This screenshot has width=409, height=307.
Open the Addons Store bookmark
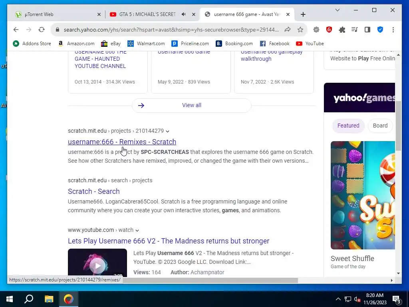pyautogui.click(x=32, y=44)
